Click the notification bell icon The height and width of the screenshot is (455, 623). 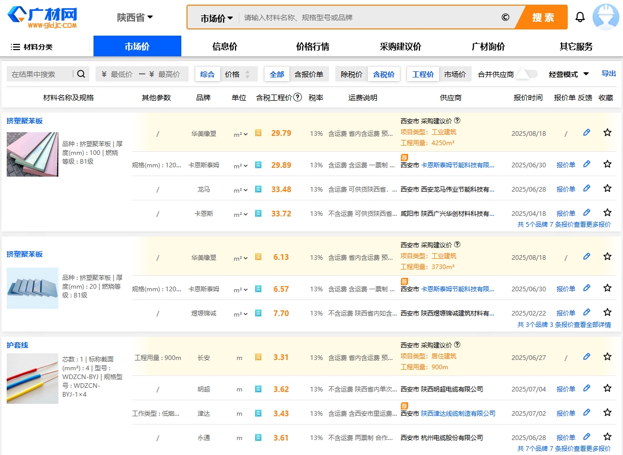click(580, 18)
